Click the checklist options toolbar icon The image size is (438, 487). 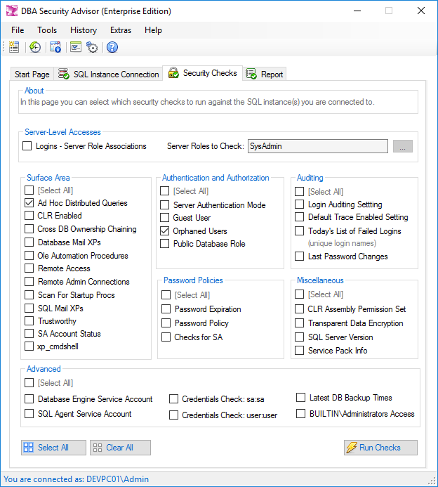[76, 47]
